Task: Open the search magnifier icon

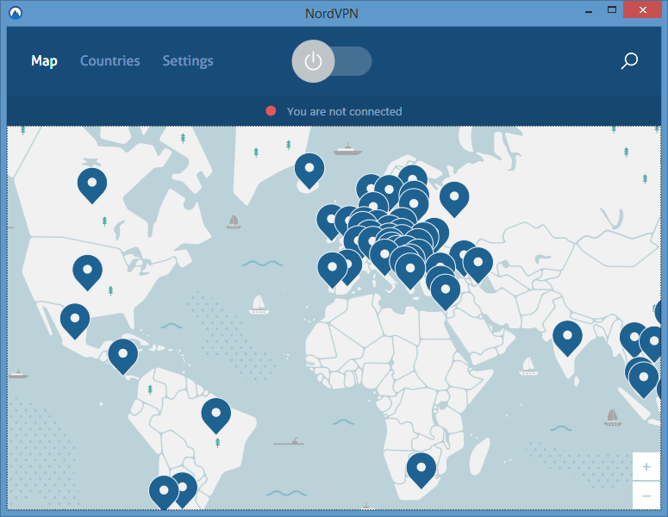Action: click(629, 61)
